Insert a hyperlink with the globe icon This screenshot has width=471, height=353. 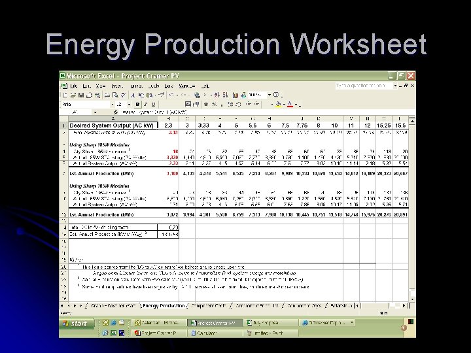(197, 95)
